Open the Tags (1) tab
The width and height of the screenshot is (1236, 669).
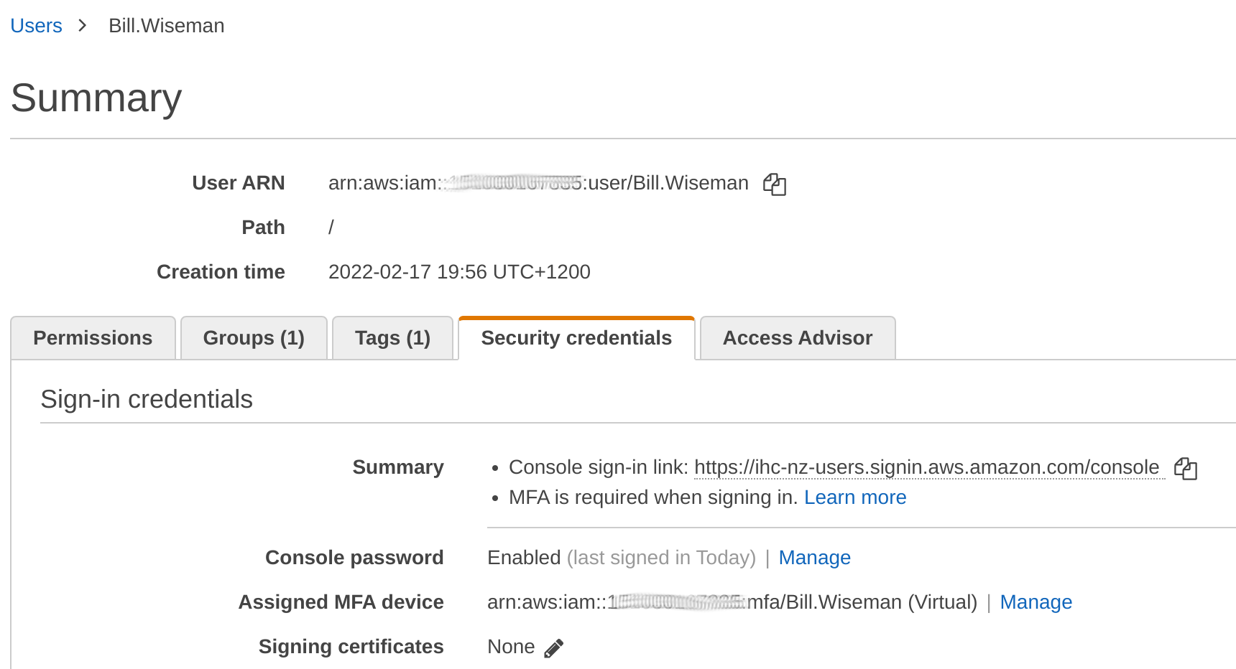[392, 338]
